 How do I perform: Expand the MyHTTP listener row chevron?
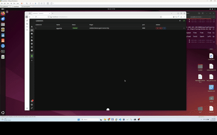[184, 28]
